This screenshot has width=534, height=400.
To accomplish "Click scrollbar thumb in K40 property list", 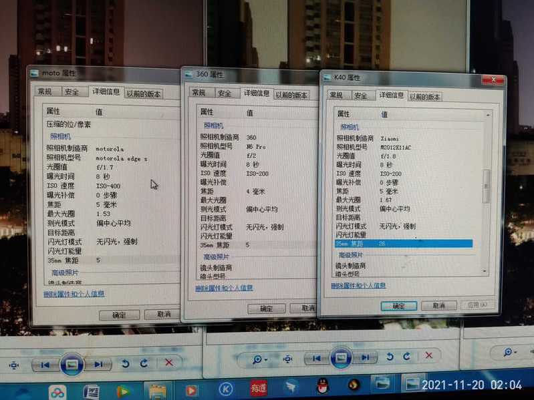I will (x=487, y=186).
